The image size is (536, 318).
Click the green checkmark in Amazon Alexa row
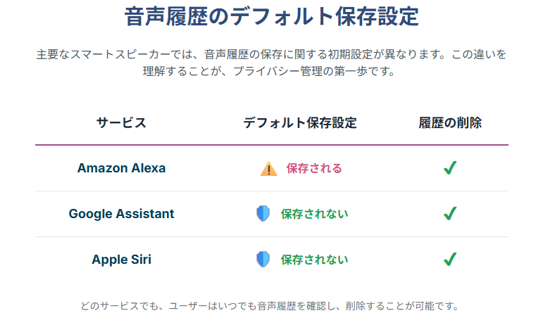(x=450, y=167)
